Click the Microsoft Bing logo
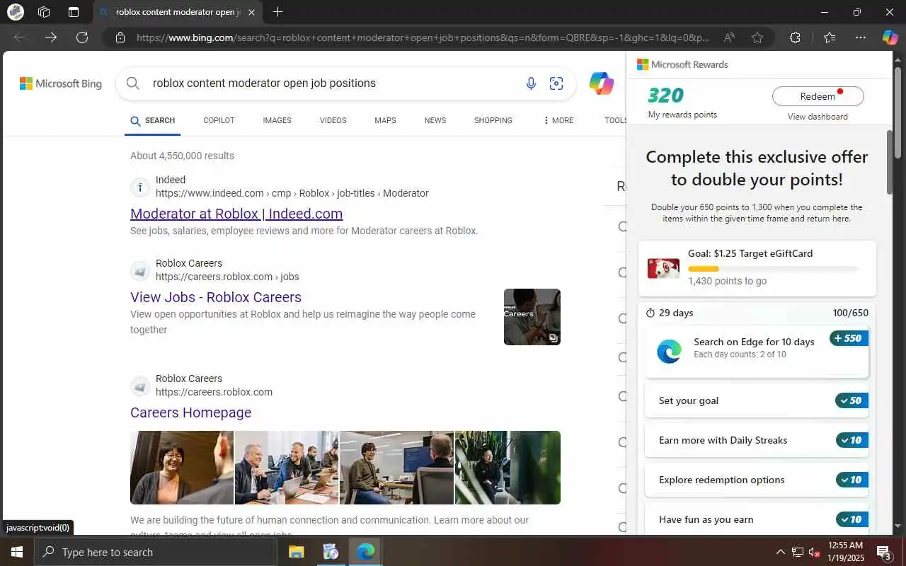 coord(61,83)
